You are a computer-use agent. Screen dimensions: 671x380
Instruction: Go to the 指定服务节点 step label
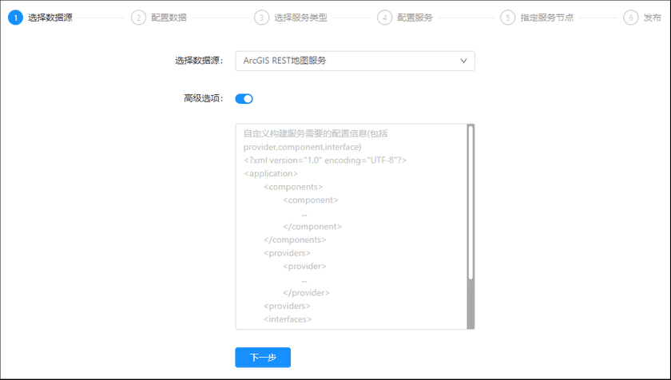point(547,18)
